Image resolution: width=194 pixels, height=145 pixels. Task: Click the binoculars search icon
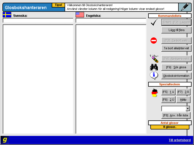(x=154, y=67)
